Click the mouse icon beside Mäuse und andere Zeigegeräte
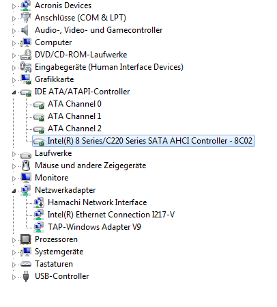This screenshot has height=307, width=277. [x=26, y=165]
